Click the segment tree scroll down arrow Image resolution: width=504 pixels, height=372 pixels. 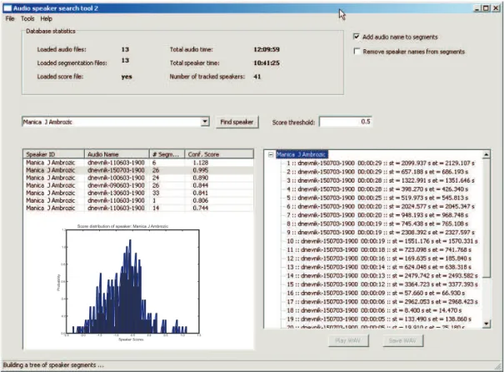[x=487, y=324]
